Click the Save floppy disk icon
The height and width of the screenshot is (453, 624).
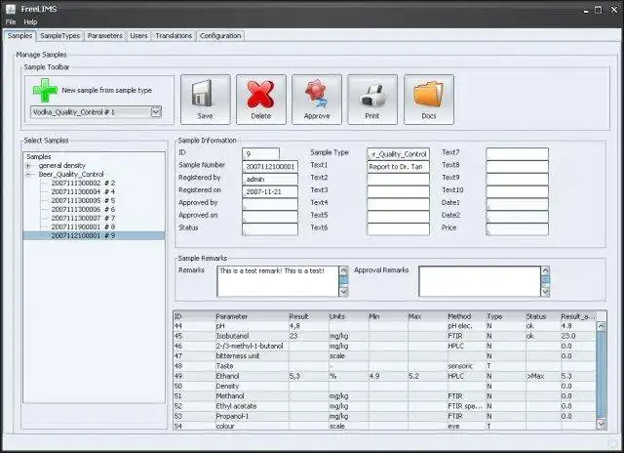205,96
